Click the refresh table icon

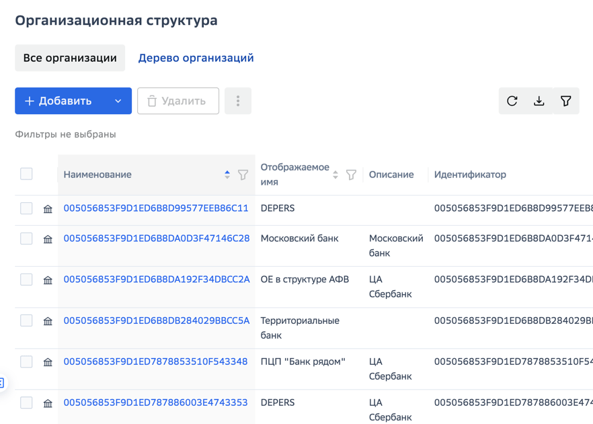(512, 101)
